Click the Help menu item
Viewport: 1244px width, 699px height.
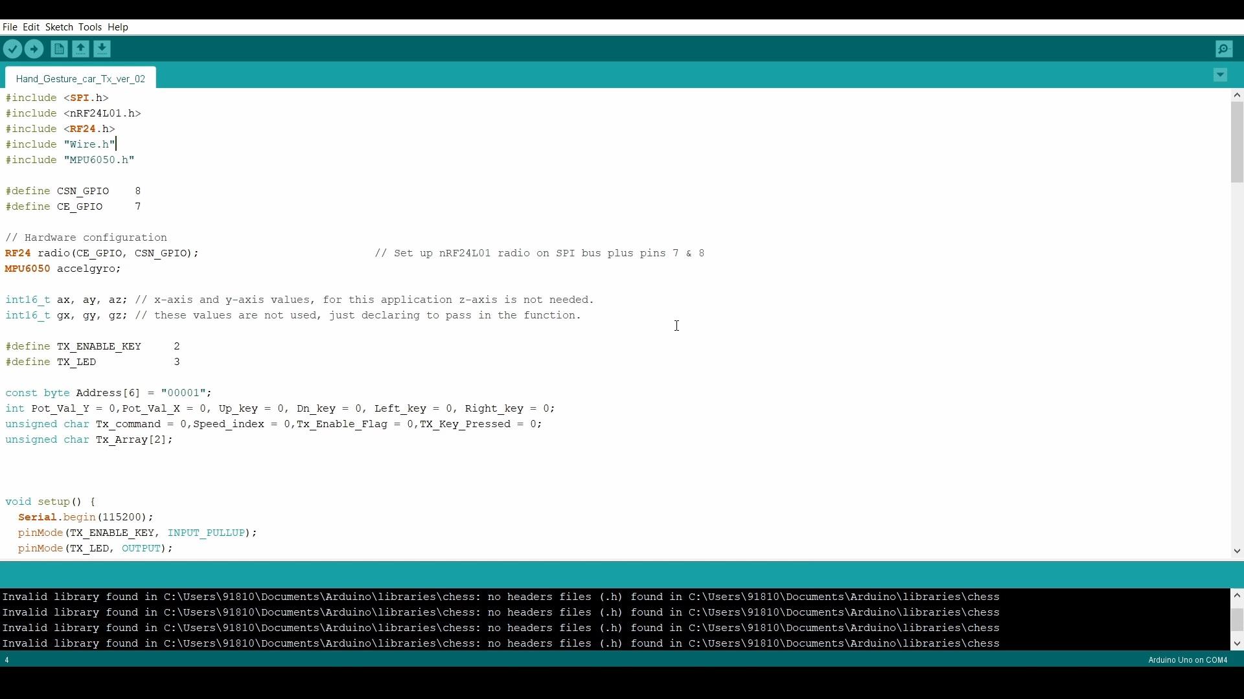click(x=119, y=27)
